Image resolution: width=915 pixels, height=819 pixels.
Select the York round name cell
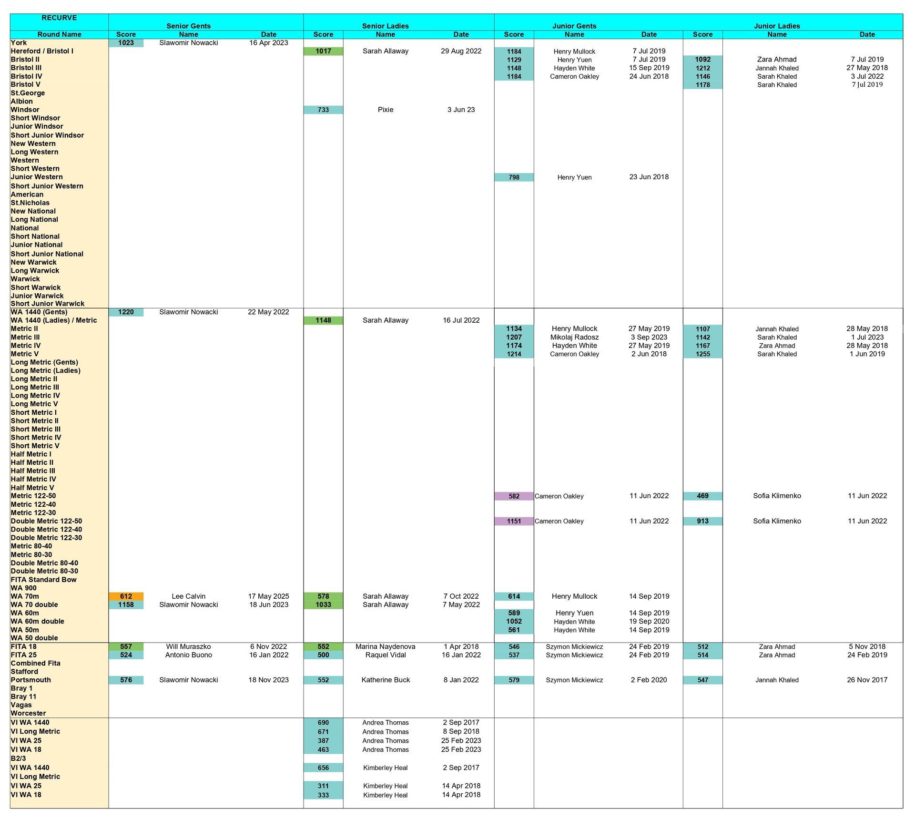pos(19,43)
